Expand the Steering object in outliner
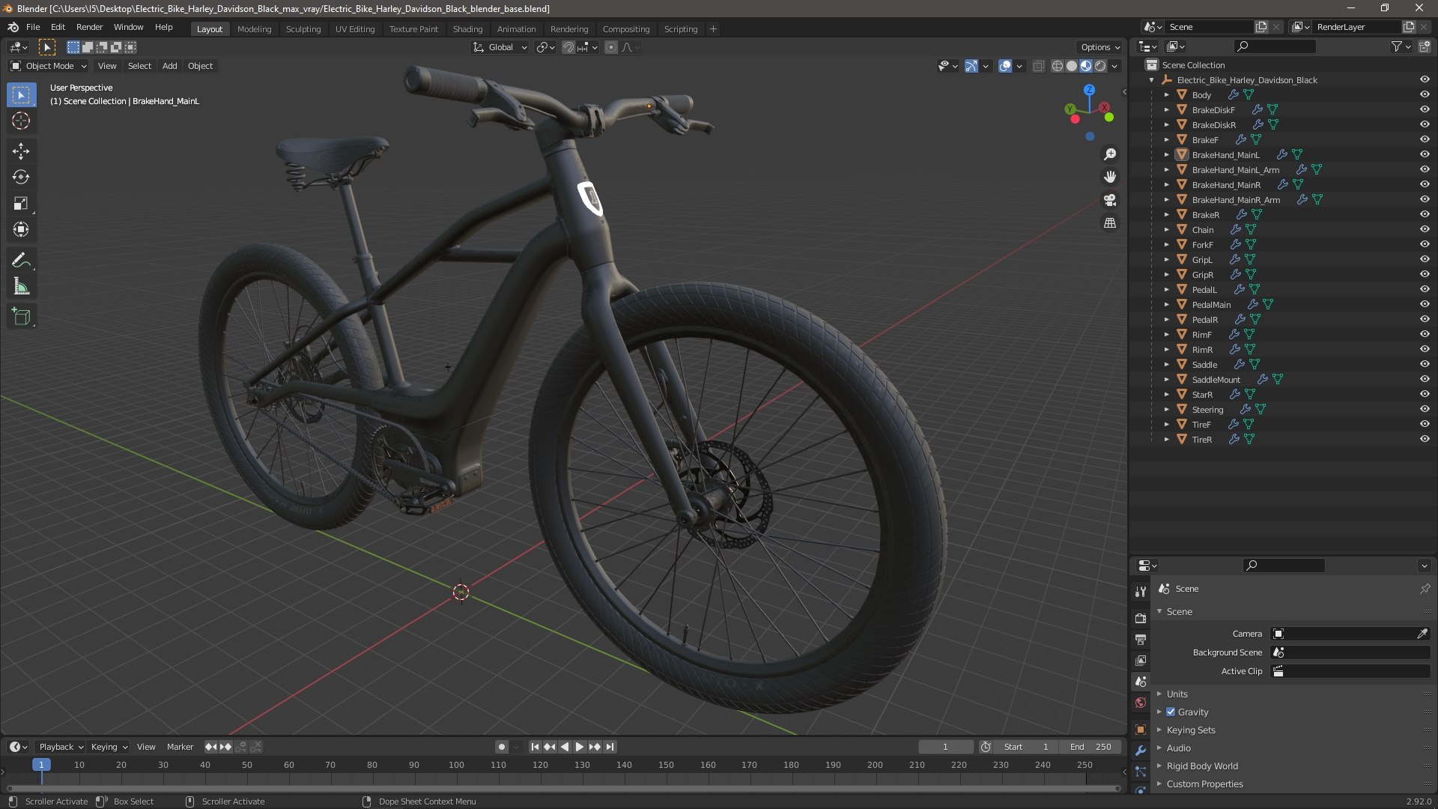This screenshot has width=1438, height=809. coord(1166,409)
